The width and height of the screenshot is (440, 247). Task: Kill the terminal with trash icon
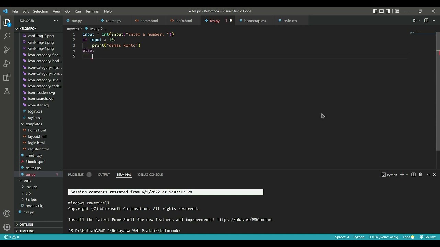[420, 175]
